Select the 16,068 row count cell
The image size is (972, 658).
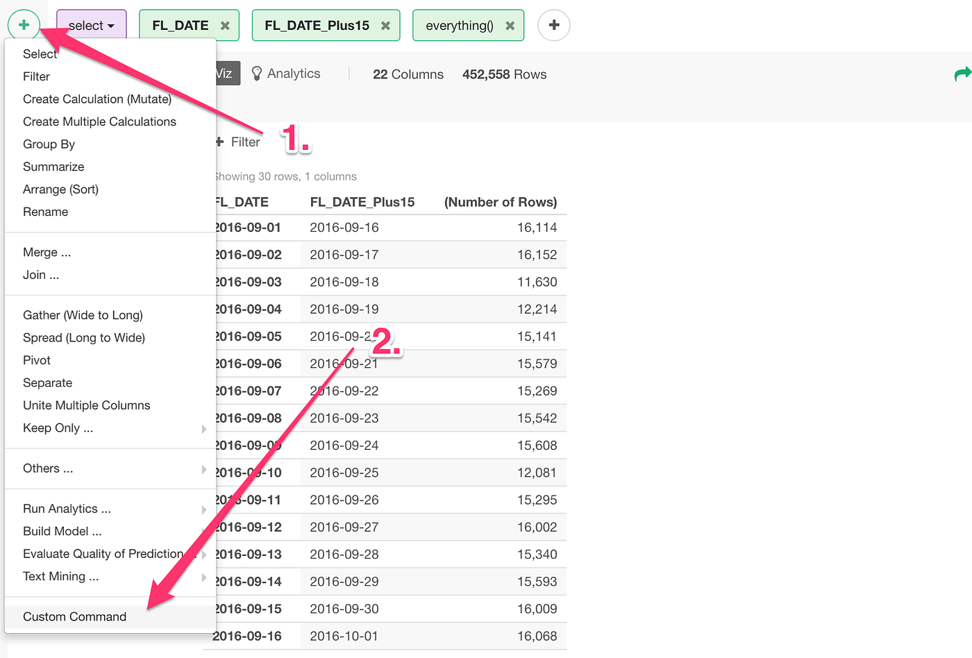click(537, 636)
